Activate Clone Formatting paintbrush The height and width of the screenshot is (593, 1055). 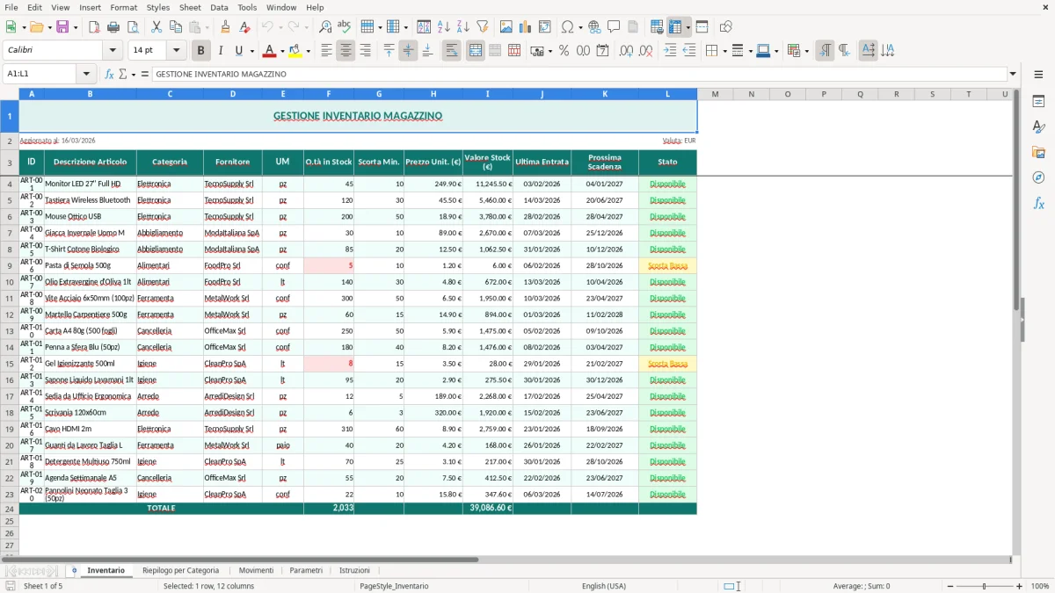(225, 27)
